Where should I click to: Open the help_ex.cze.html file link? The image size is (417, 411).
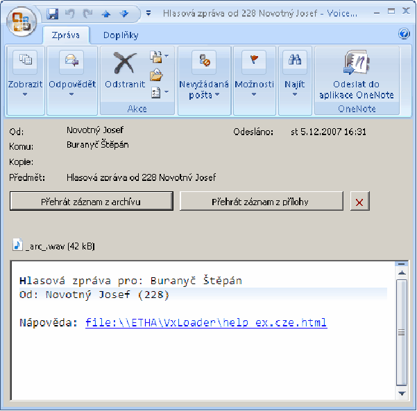[x=206, y=323]
